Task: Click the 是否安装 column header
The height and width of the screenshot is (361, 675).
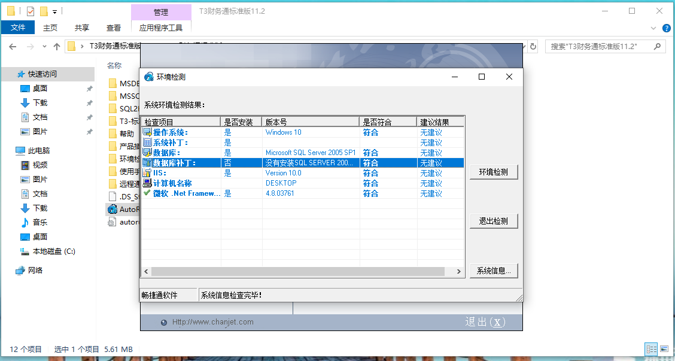Action: pyautogui.click(x=242, y=122)
